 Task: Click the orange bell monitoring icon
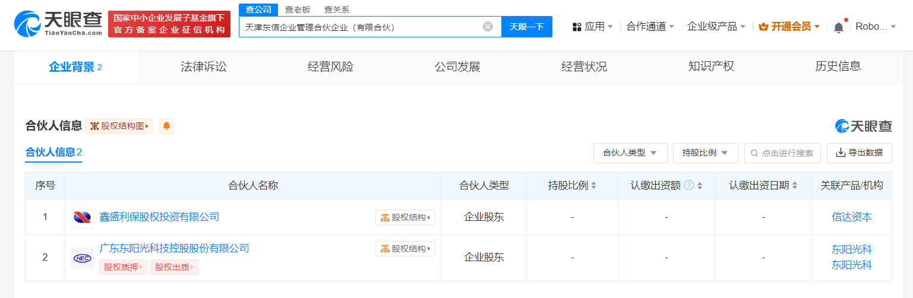click(166, 126)
